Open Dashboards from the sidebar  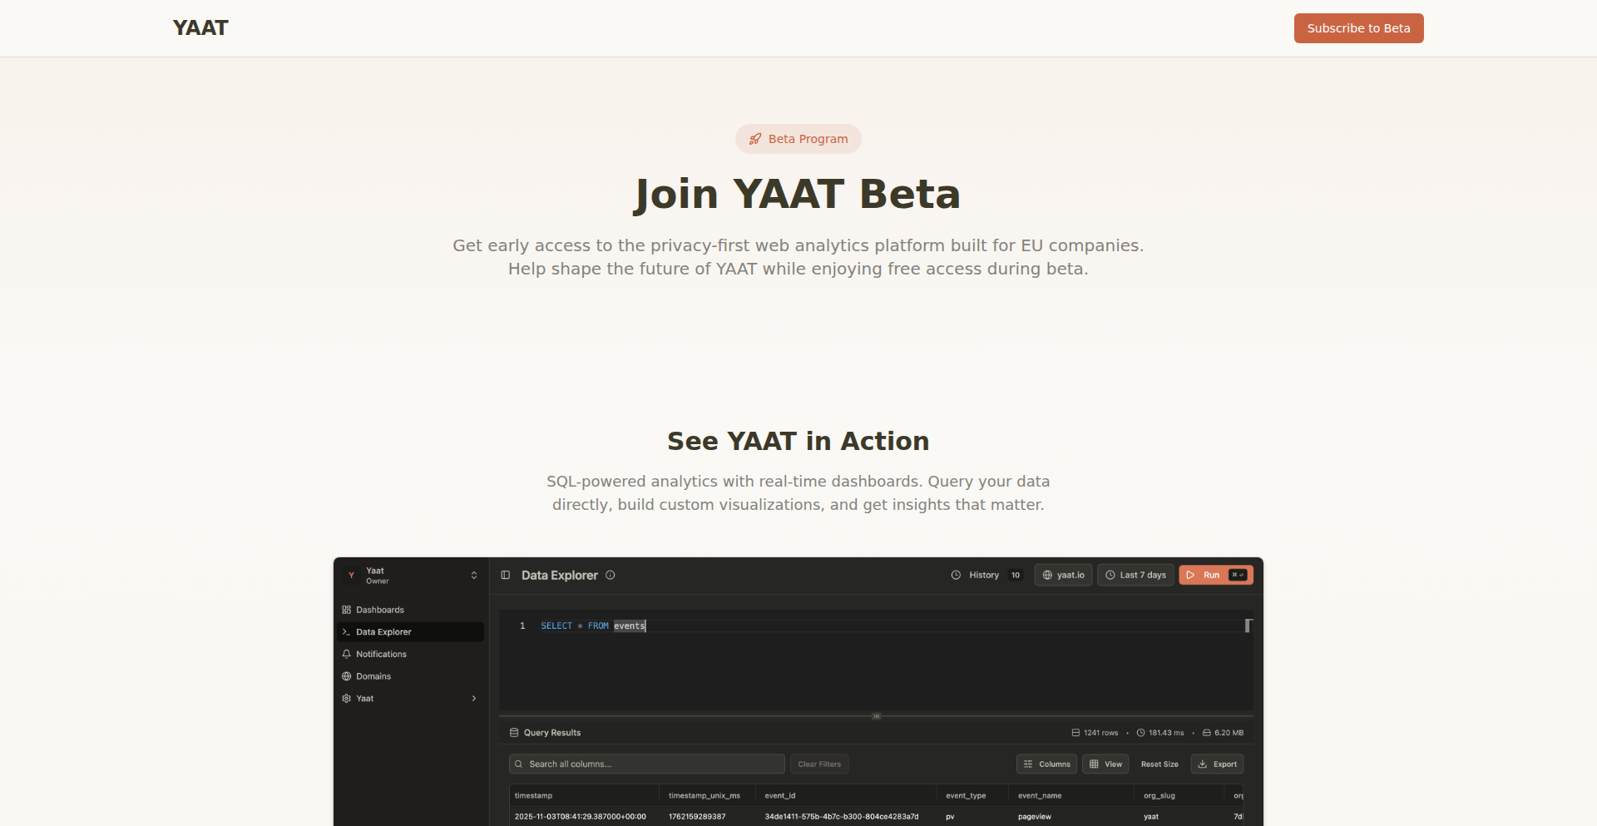coord(380,610)
